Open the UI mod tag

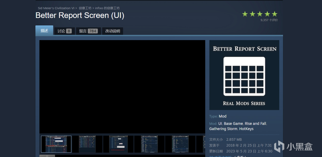(x=220, y=123)
